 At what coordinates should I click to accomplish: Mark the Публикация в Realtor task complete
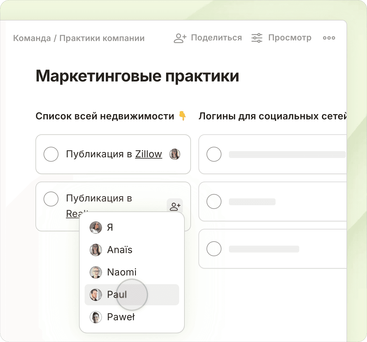51,199
